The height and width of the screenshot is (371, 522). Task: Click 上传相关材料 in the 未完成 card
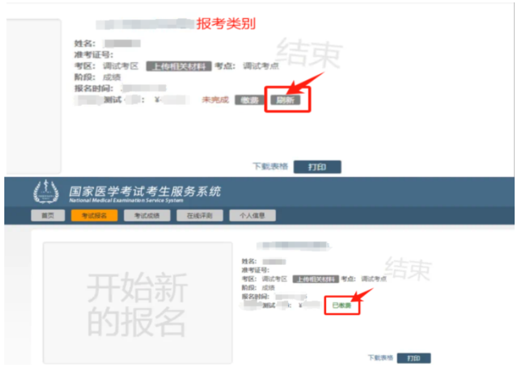pyautogui.click(x=179, y=66)
